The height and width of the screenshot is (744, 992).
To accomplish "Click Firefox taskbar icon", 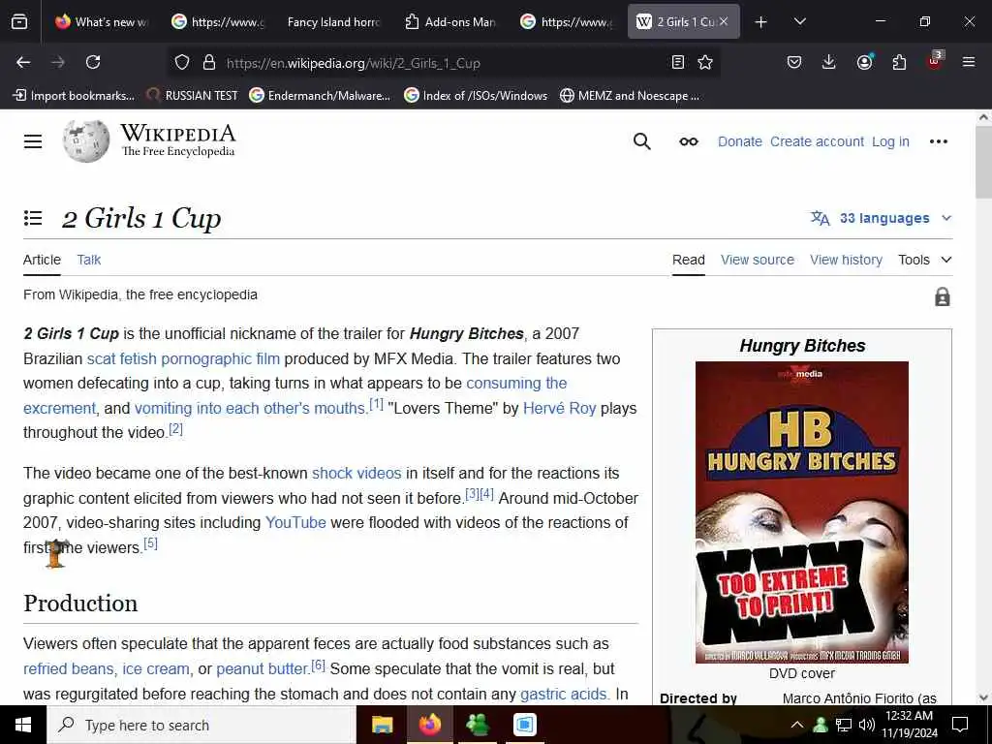I will coord(429,725).
